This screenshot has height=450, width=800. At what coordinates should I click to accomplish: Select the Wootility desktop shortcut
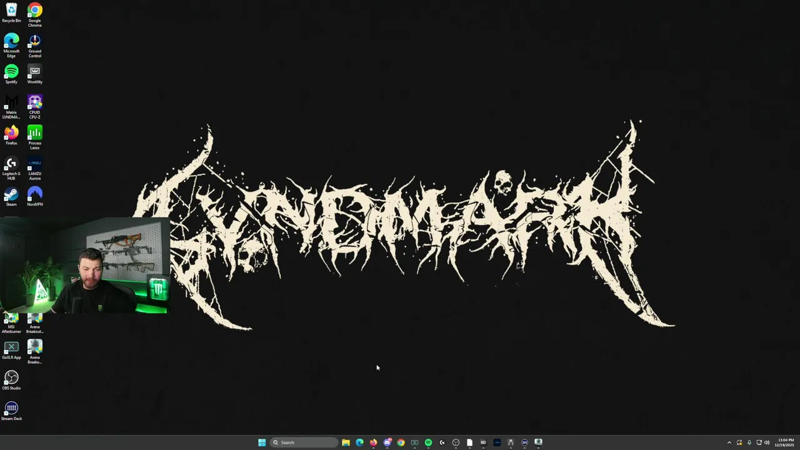[34, 74]
